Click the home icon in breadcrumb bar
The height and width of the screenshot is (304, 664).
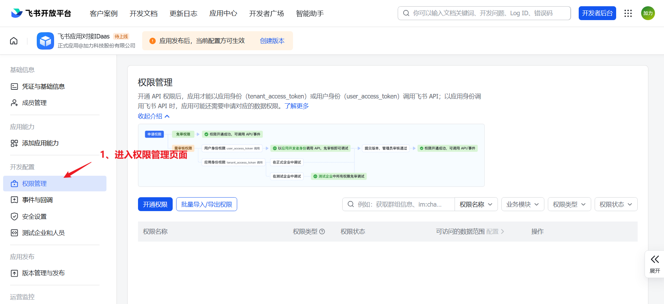tap(14, 41)
